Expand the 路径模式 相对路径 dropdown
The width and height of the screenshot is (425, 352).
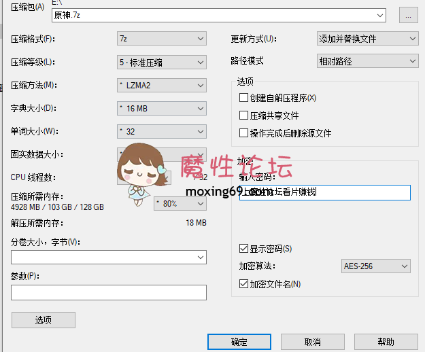point(367,61)
